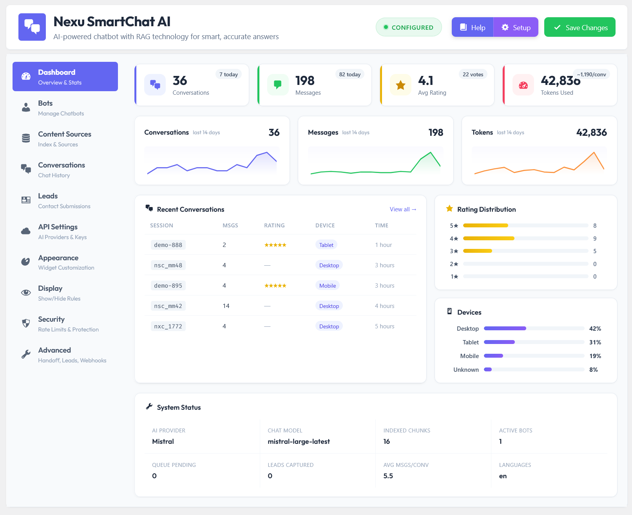
Task: Click the Leads contact card icon
Action: [26, 200]
